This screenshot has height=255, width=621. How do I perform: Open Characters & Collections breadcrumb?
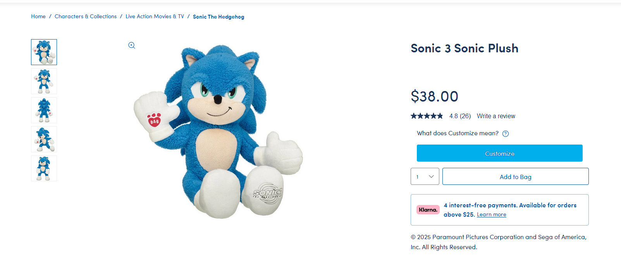(x=86, y=17)
